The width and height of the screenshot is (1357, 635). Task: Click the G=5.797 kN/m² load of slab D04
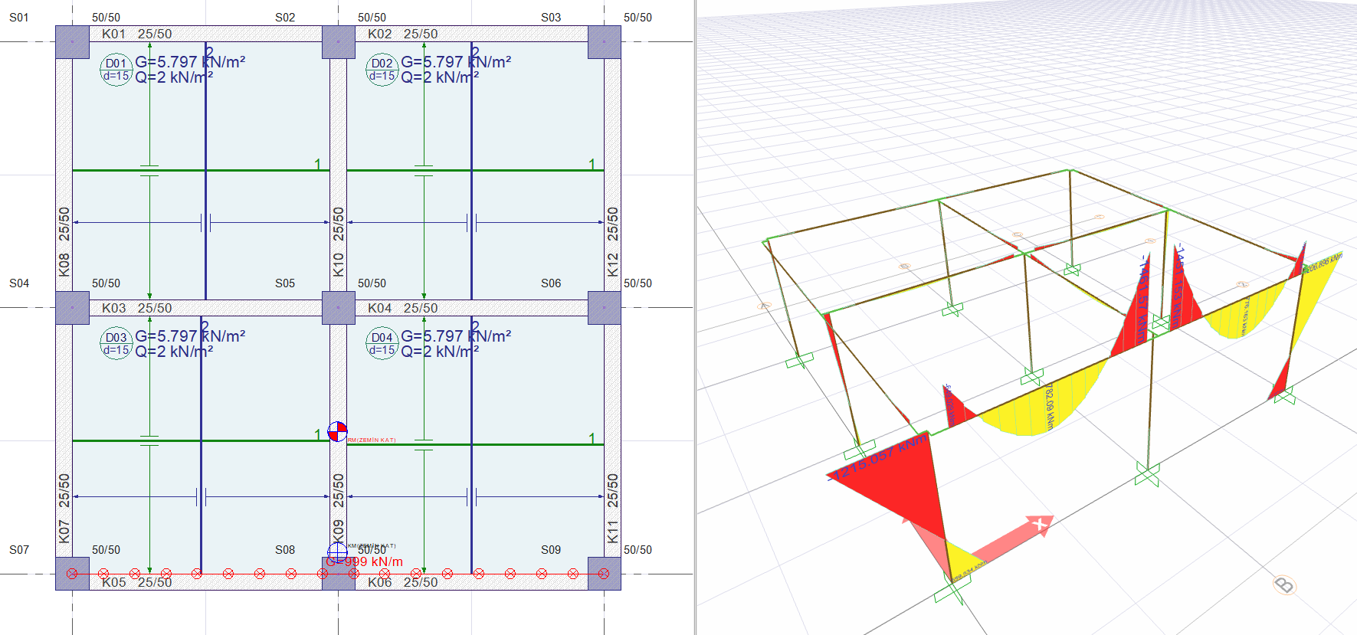[x=456, y=336]
